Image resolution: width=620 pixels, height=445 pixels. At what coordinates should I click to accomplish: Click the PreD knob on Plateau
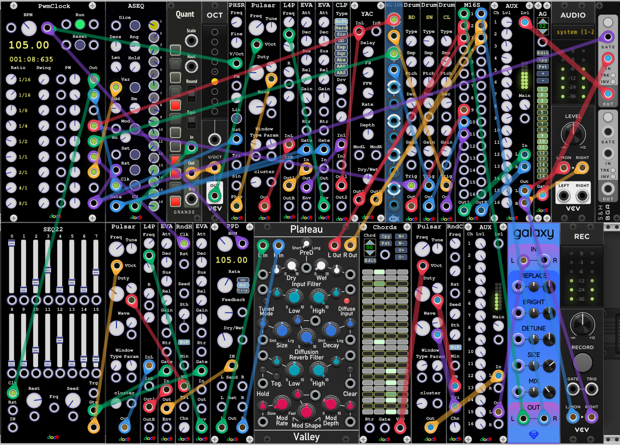(306, 244)
